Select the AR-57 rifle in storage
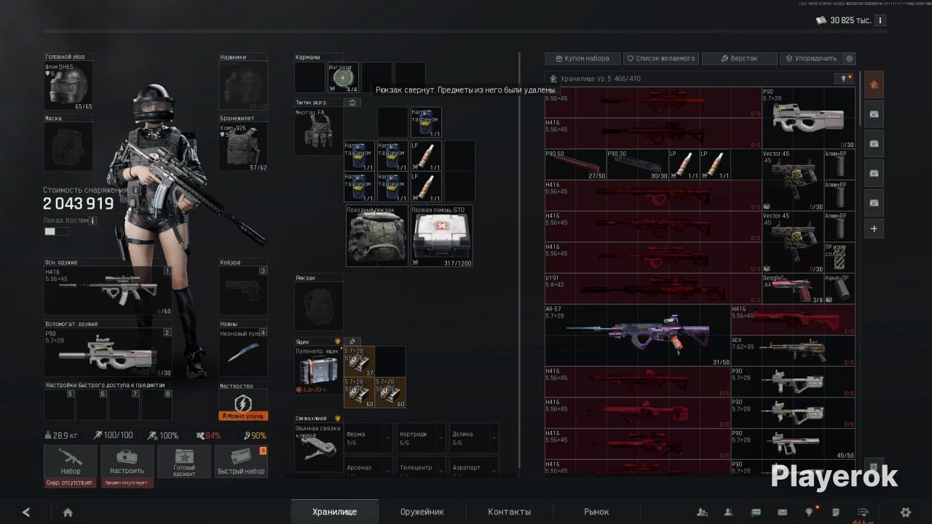The width and height of the screenshot is (932, 524). pos(637,336)
